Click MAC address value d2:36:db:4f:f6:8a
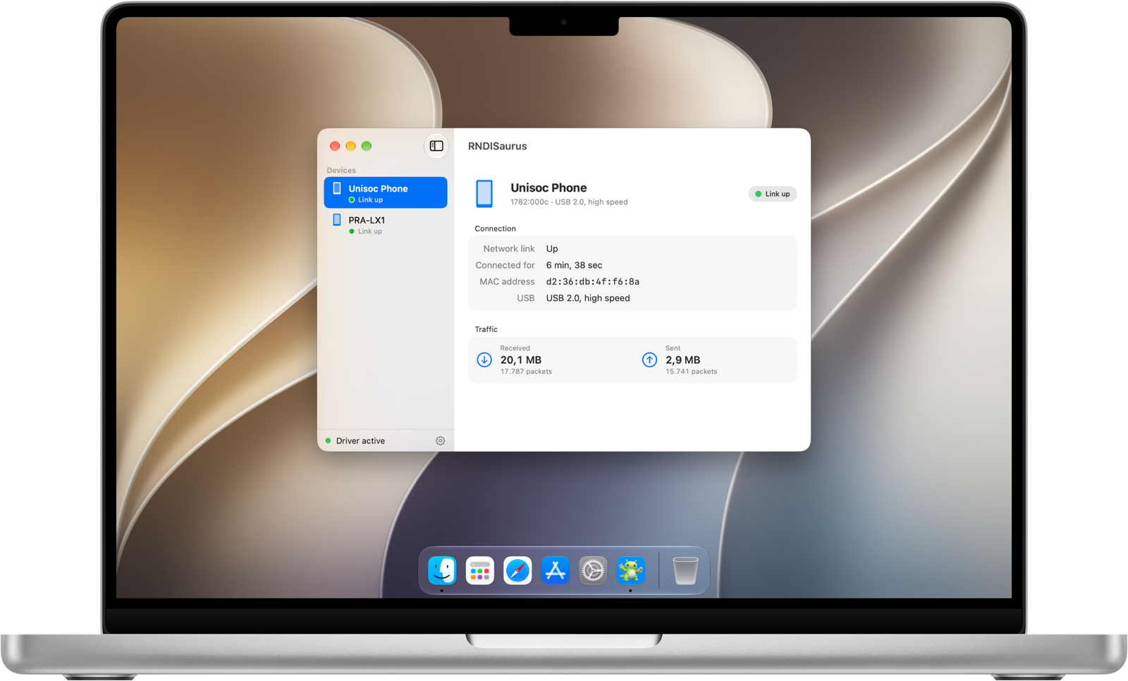The width and height of the screenshot is (1128, 681). pyautogui.click(x=593, y=281)
